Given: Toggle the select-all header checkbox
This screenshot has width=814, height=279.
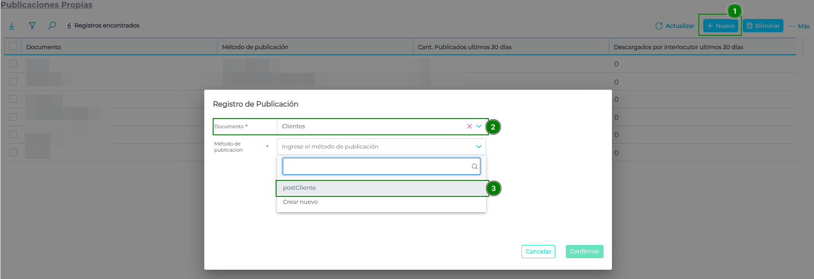Looking at the screenshot, I should (13, 46).
